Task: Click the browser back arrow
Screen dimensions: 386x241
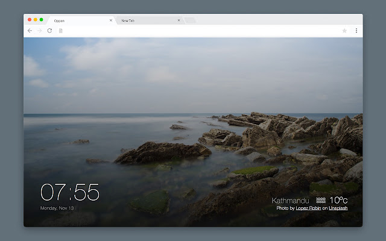Action: (30, 30)
